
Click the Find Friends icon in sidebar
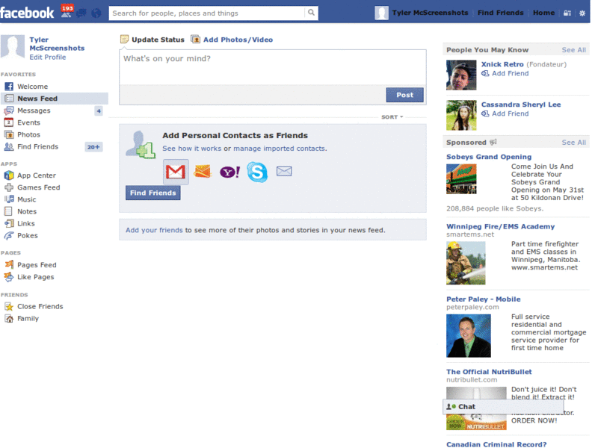pyautogui.click(x=9, y=146)
